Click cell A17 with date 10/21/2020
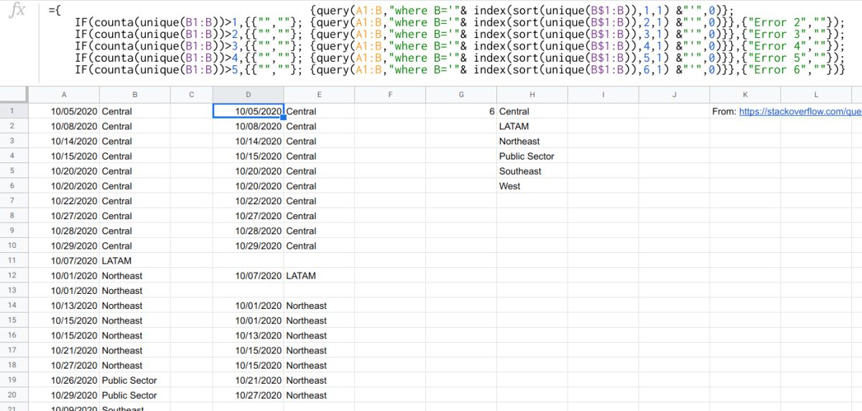Screen dimensions: 862x411 pyautogui.click(x=64, y=351)
